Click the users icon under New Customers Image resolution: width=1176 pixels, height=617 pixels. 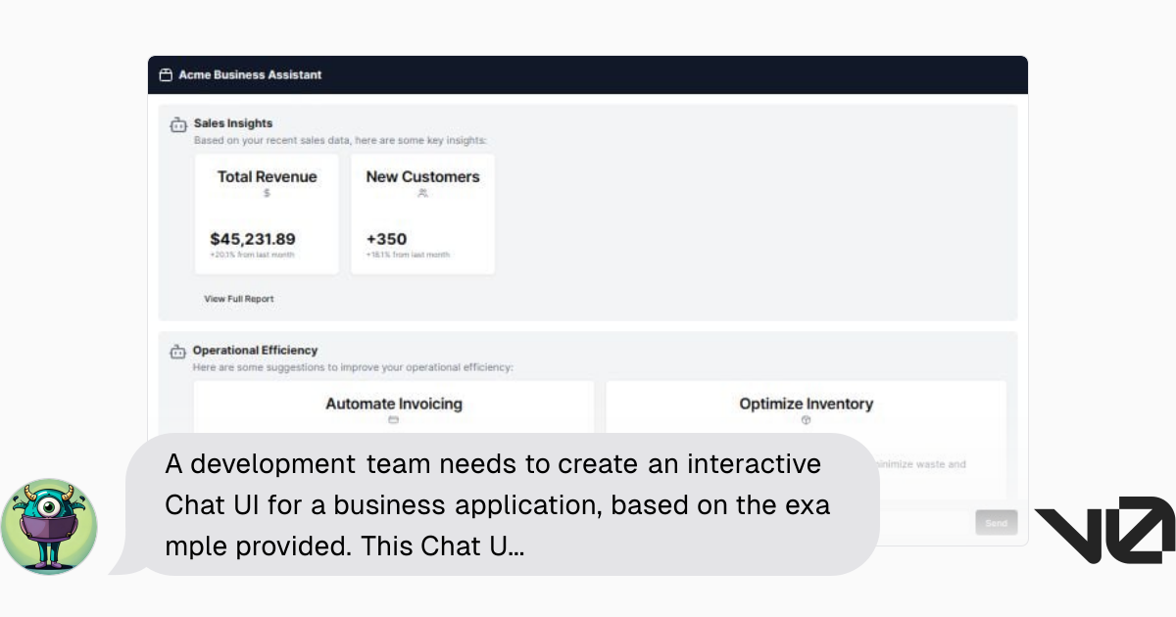[x=422, y=194]
